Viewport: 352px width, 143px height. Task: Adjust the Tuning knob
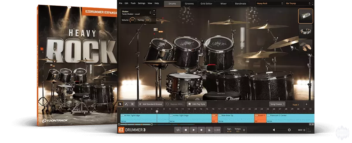pyautogui.click(x=147, y=20)
